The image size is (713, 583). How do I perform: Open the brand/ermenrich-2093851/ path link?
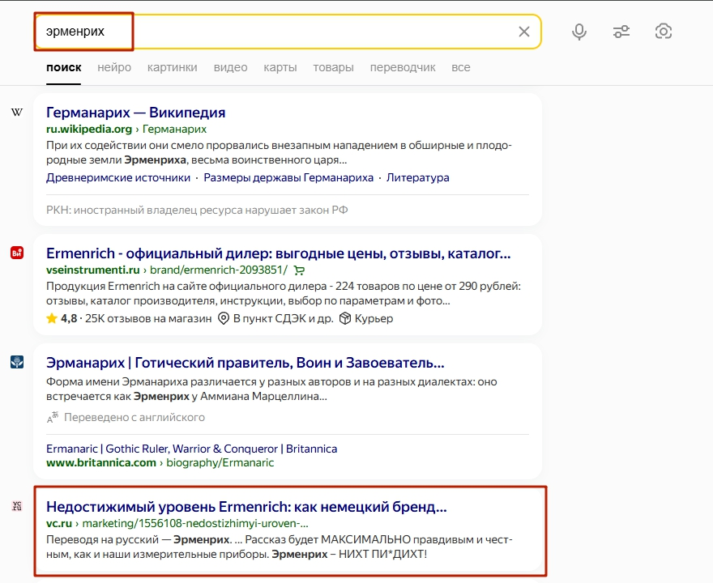pyautogui.click(x=219, y=270)
